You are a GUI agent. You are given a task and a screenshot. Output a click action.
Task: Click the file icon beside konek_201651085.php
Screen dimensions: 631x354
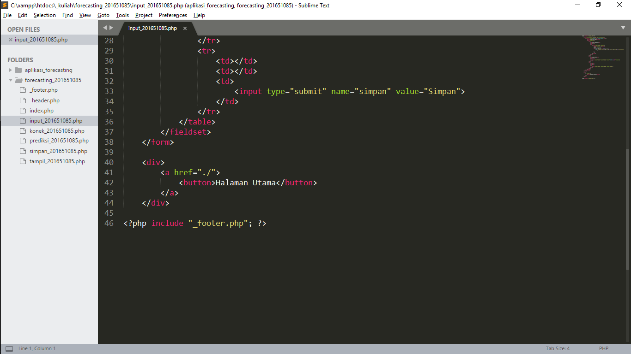pyautogui.click(x=23, y=130)
